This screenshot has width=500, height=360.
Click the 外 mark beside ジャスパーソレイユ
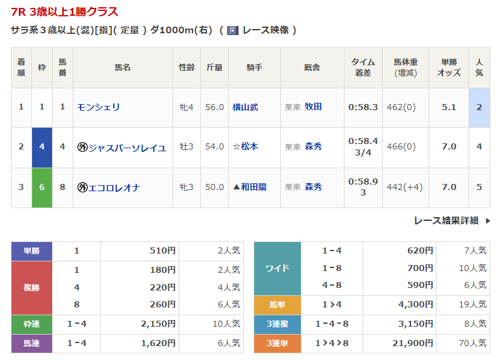(x=82, y=147)
